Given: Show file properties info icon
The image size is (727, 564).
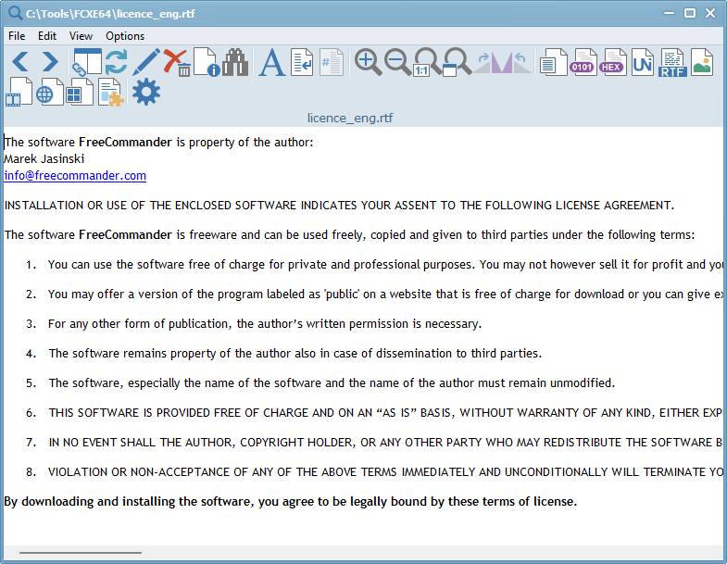Looking at the screenshot, I should 207,62.
